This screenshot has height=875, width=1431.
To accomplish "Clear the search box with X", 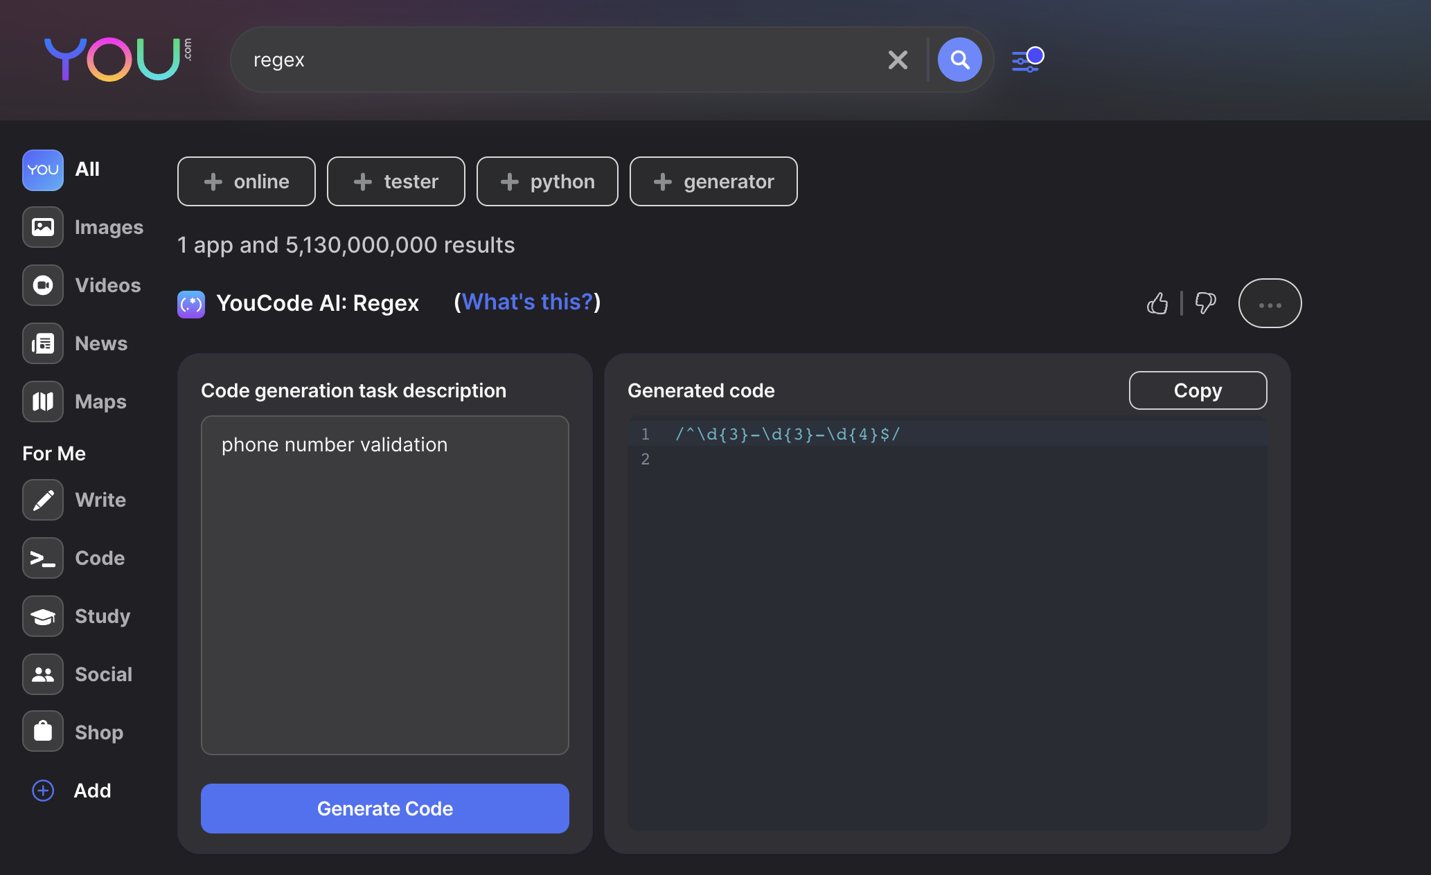I will 898,60.
